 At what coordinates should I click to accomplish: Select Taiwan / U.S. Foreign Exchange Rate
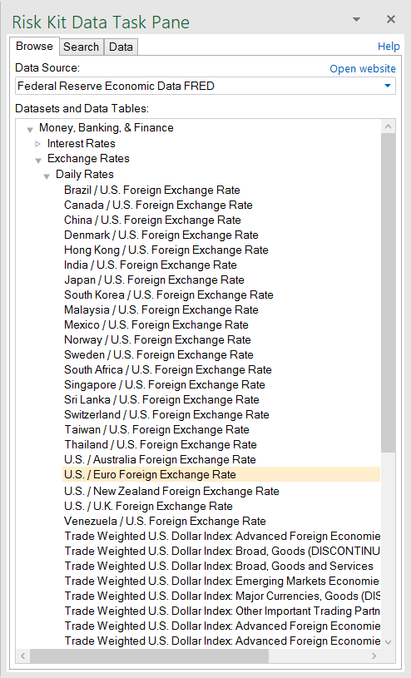click(x=156, y=429)
